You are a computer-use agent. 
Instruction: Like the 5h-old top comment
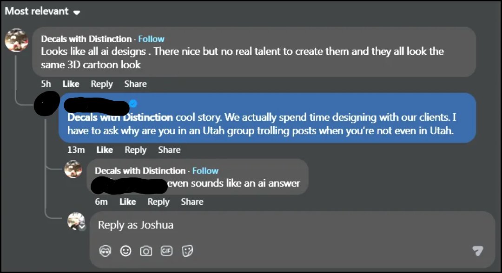[71, 84]
